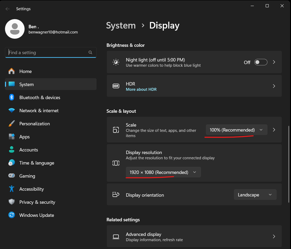This screenshot has width=291, height=249.
Task: Click the More about HDR link
Action: [141, 89]
